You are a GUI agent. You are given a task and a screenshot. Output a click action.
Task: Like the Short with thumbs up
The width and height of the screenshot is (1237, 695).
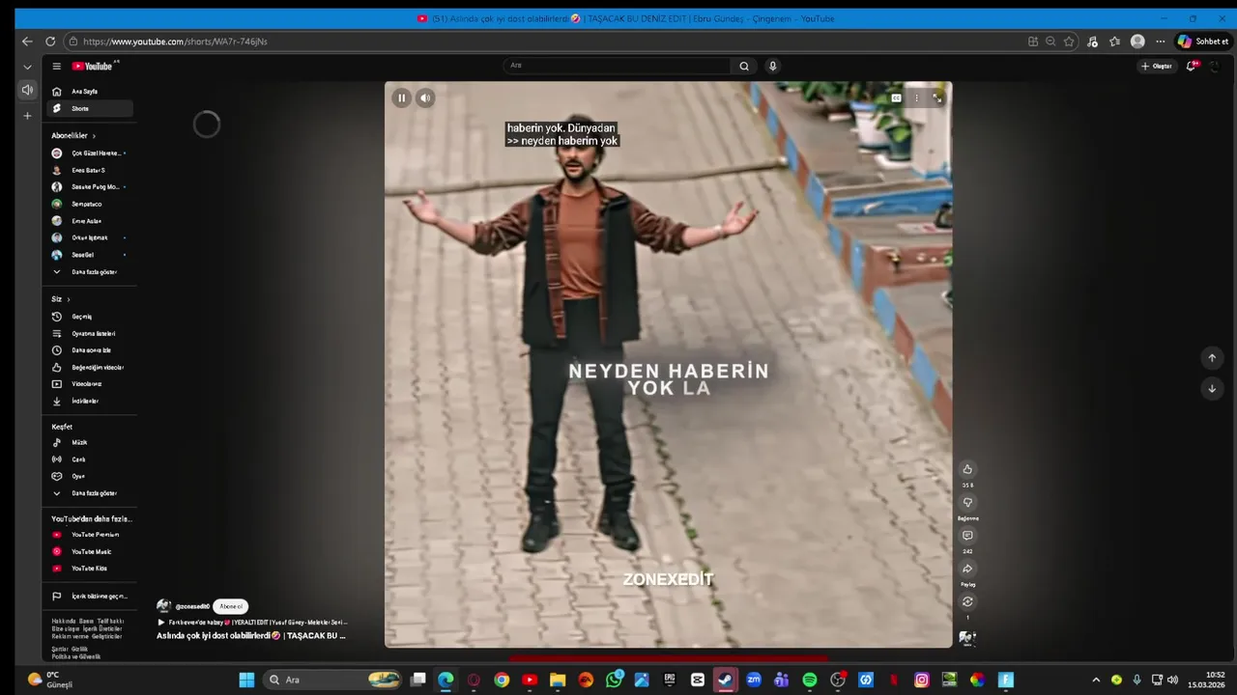coord(967,469)
